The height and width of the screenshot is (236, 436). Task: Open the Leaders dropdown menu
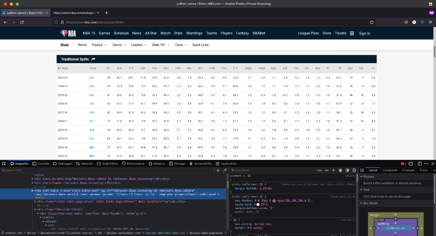click(139, 45)
